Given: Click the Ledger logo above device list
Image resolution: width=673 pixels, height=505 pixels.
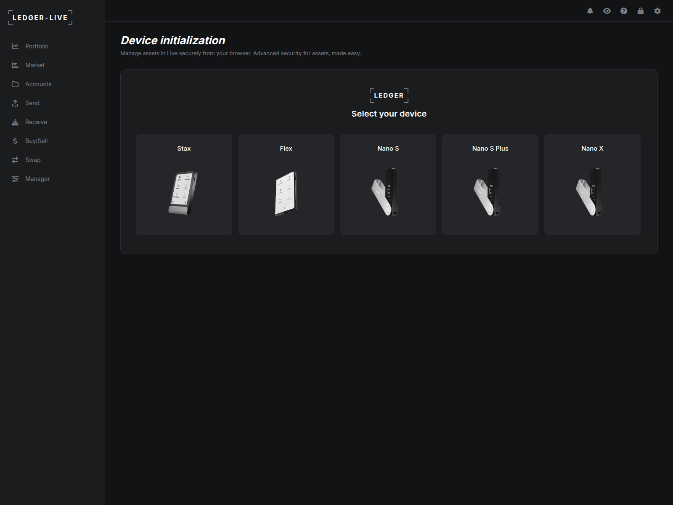Looking at the screenshot, I should pyautogui.click(x=389, y=96).
